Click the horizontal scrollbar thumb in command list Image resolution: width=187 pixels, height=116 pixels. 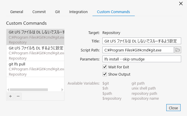29,90
